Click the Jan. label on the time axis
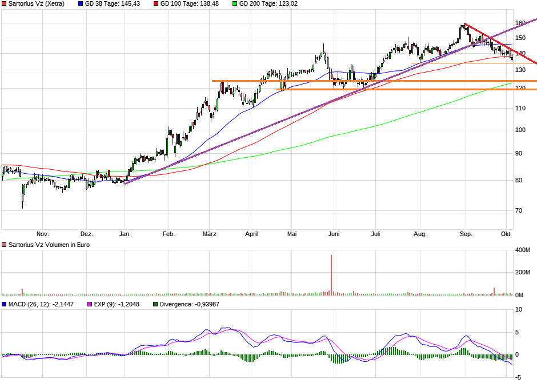Image resolution: width=537 pixels, height=383 pixels. click(x=125, y=234)
